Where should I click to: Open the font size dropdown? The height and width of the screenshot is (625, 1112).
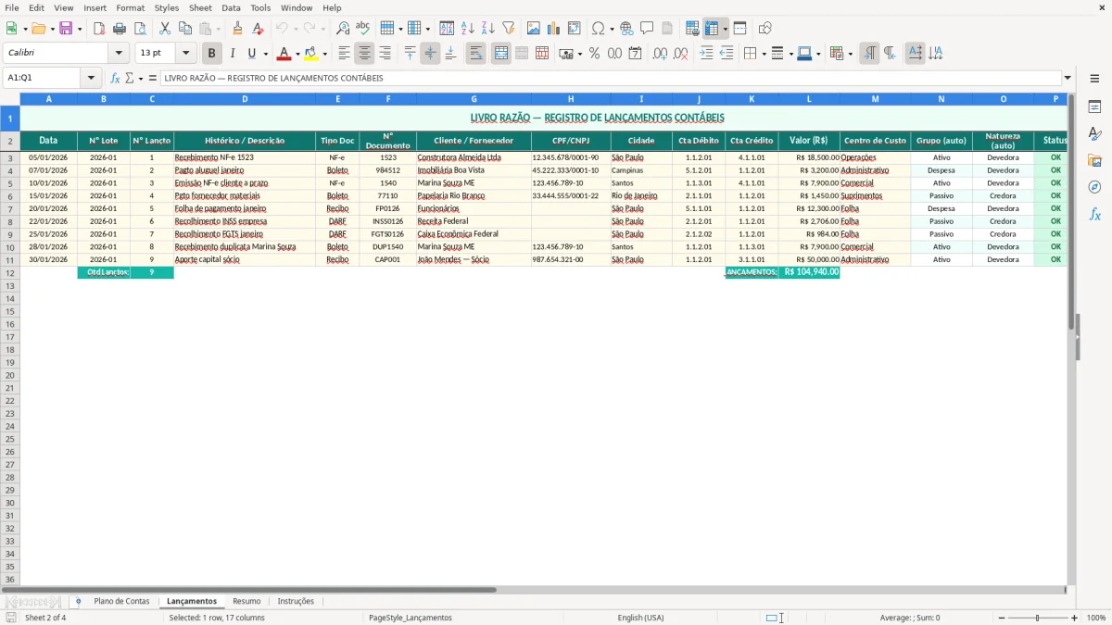click(x=185, y=54)
